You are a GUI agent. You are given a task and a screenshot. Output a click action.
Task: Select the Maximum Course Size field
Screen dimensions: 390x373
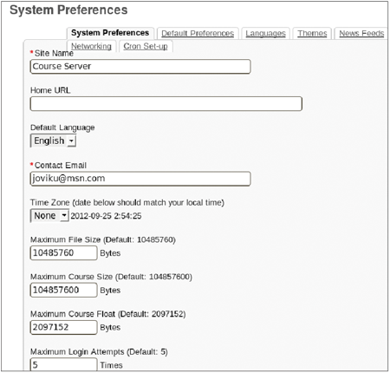pos(63,290)
